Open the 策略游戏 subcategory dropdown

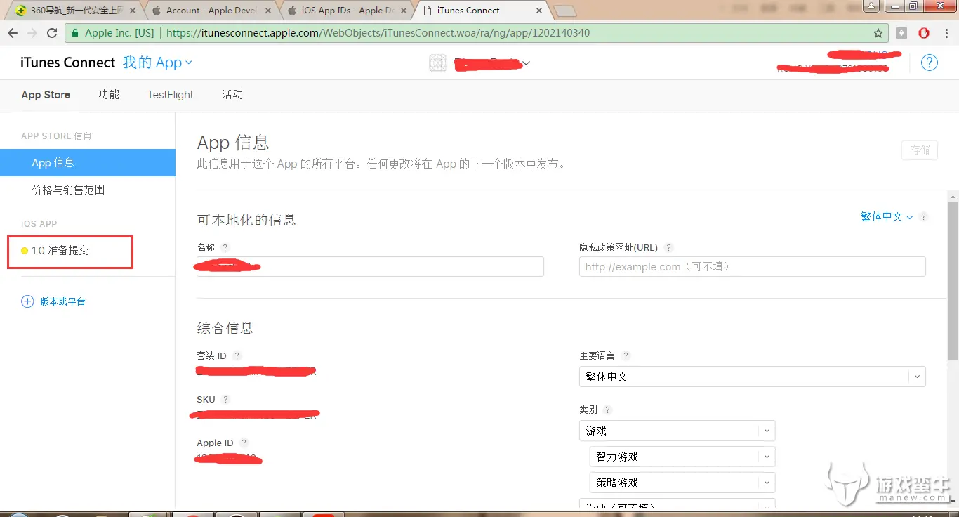[682, 483]
